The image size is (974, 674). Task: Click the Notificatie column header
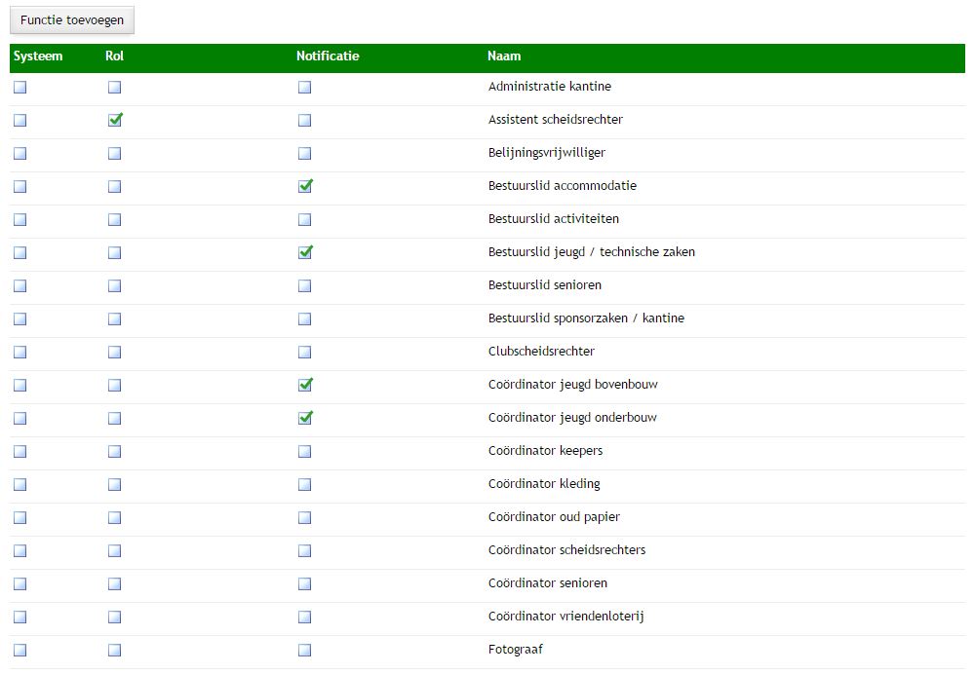(328, 56)
